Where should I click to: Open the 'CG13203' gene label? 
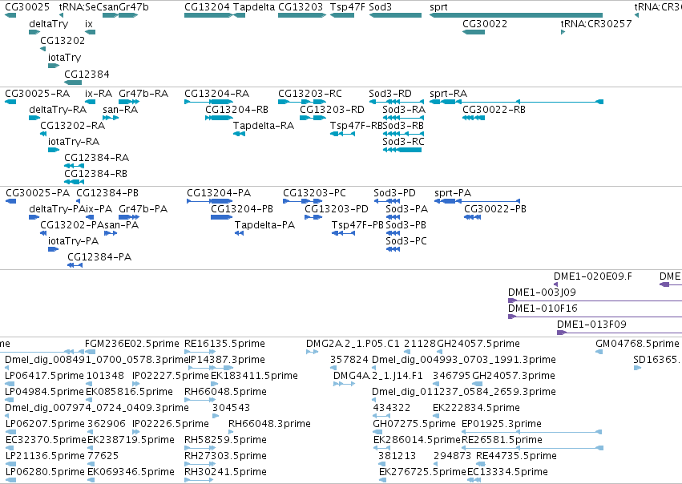click(x=301, y=7)
